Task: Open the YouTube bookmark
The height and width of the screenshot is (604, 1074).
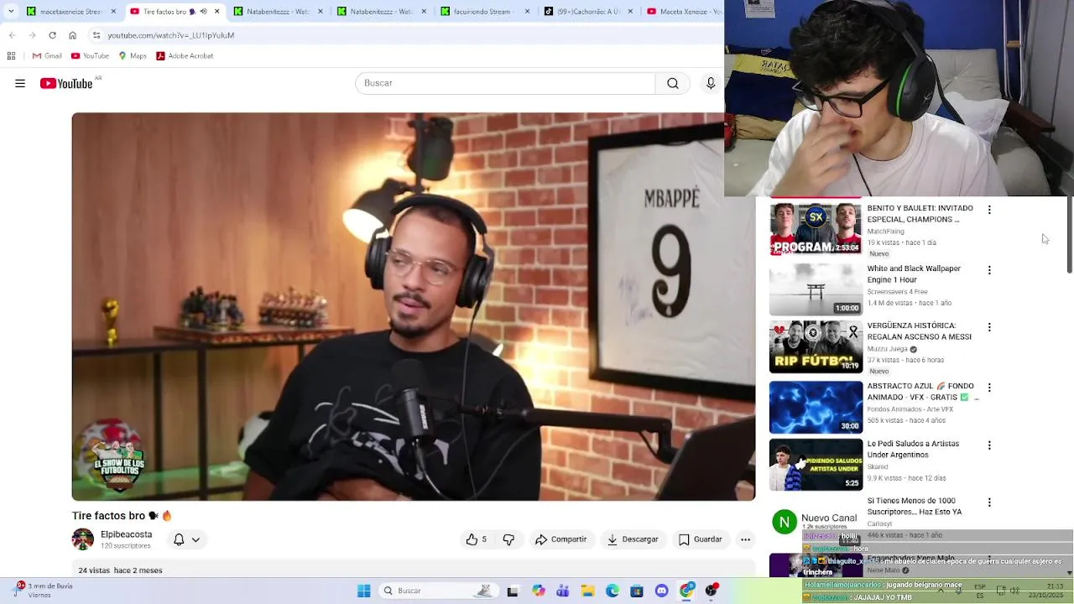Action: (90, 56)
